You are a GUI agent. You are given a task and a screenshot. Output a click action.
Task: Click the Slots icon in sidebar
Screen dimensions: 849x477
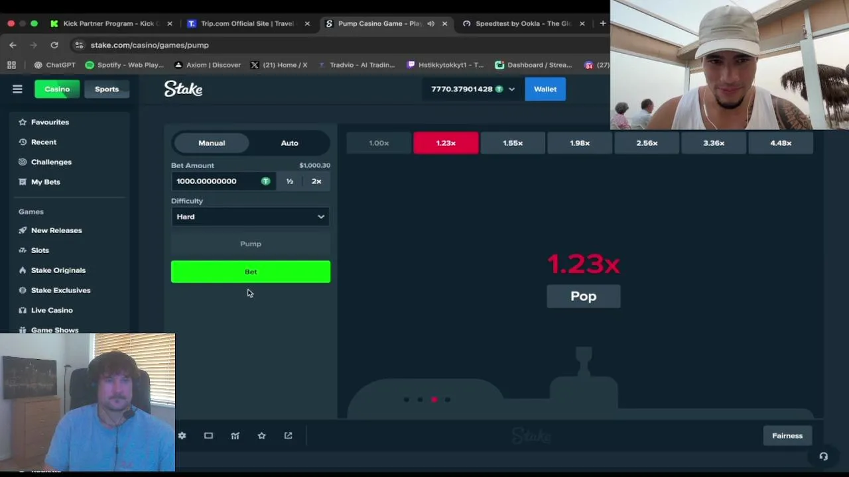[x=23, y=250]
